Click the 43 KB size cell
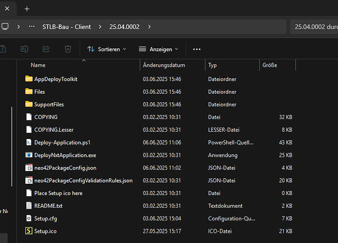The height and width of the screenshot is (243, 338). click(286, 143)
